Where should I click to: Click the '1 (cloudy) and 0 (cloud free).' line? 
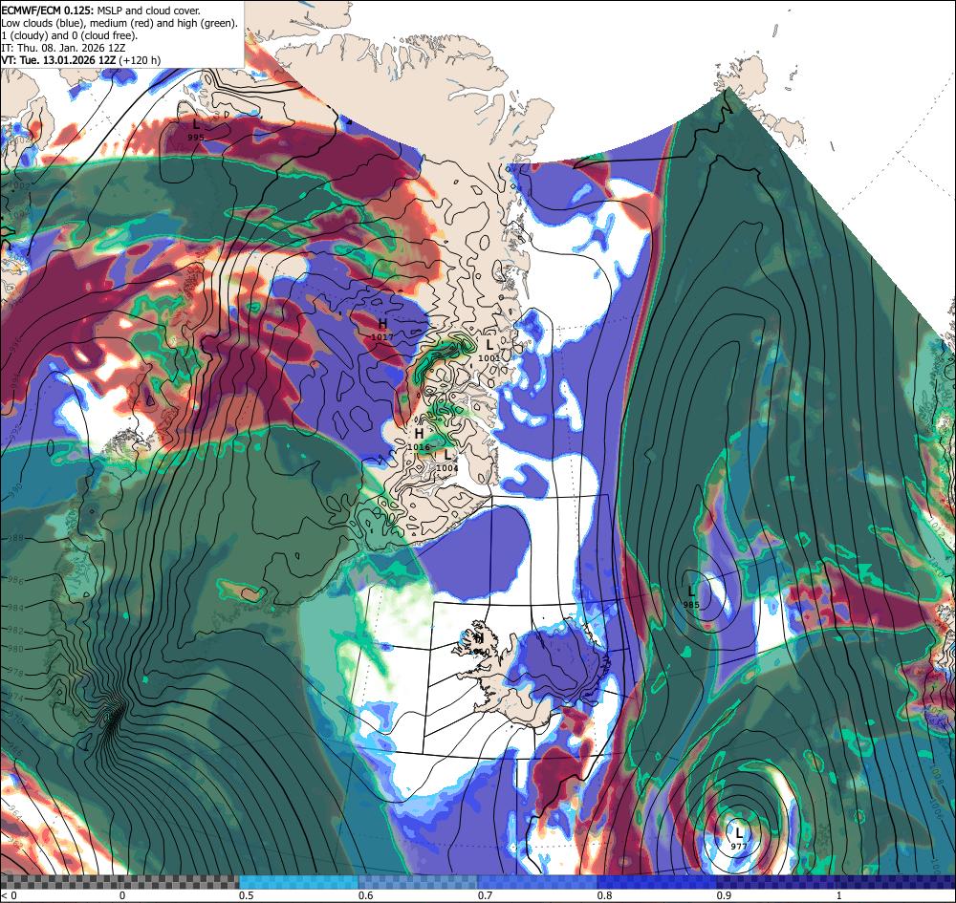70,35
